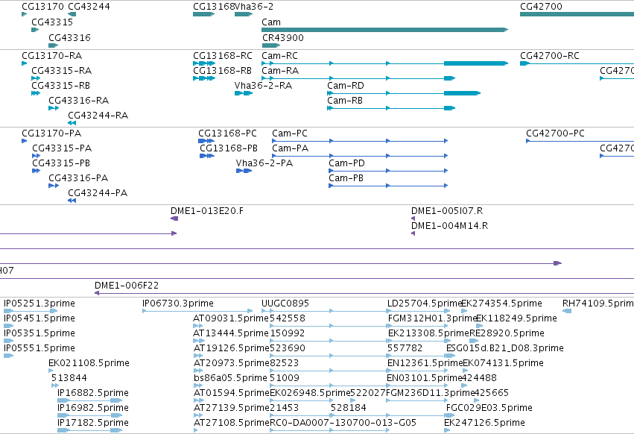Click the Cam-PD protein label
Image resolution: width=634 pixels, height=434 pixels.
[x=347, y=163]
